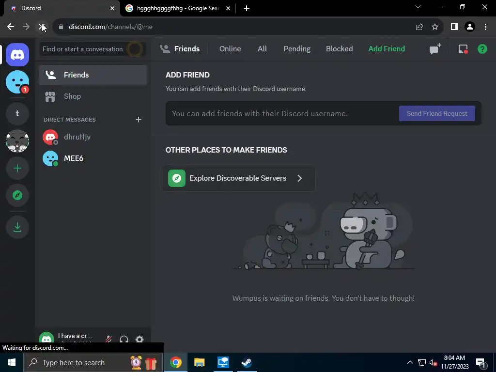Open Windows notification center
Image resolution: width=496 pixels, height=372 pixels.
coord(480,362)
